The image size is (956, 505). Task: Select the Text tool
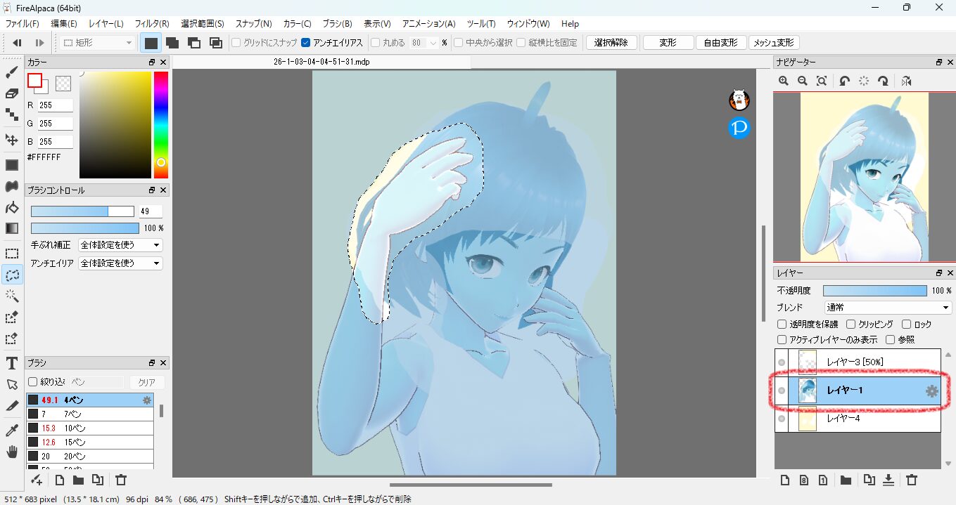[x=12, y=363]
